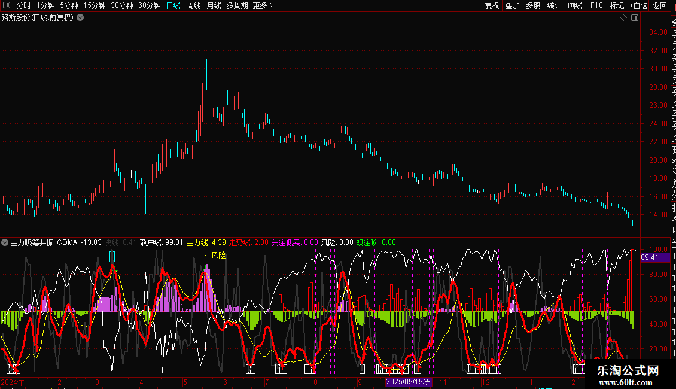
Task: Click the 快线: 0.41 label
Action: [x=120, y=242]
